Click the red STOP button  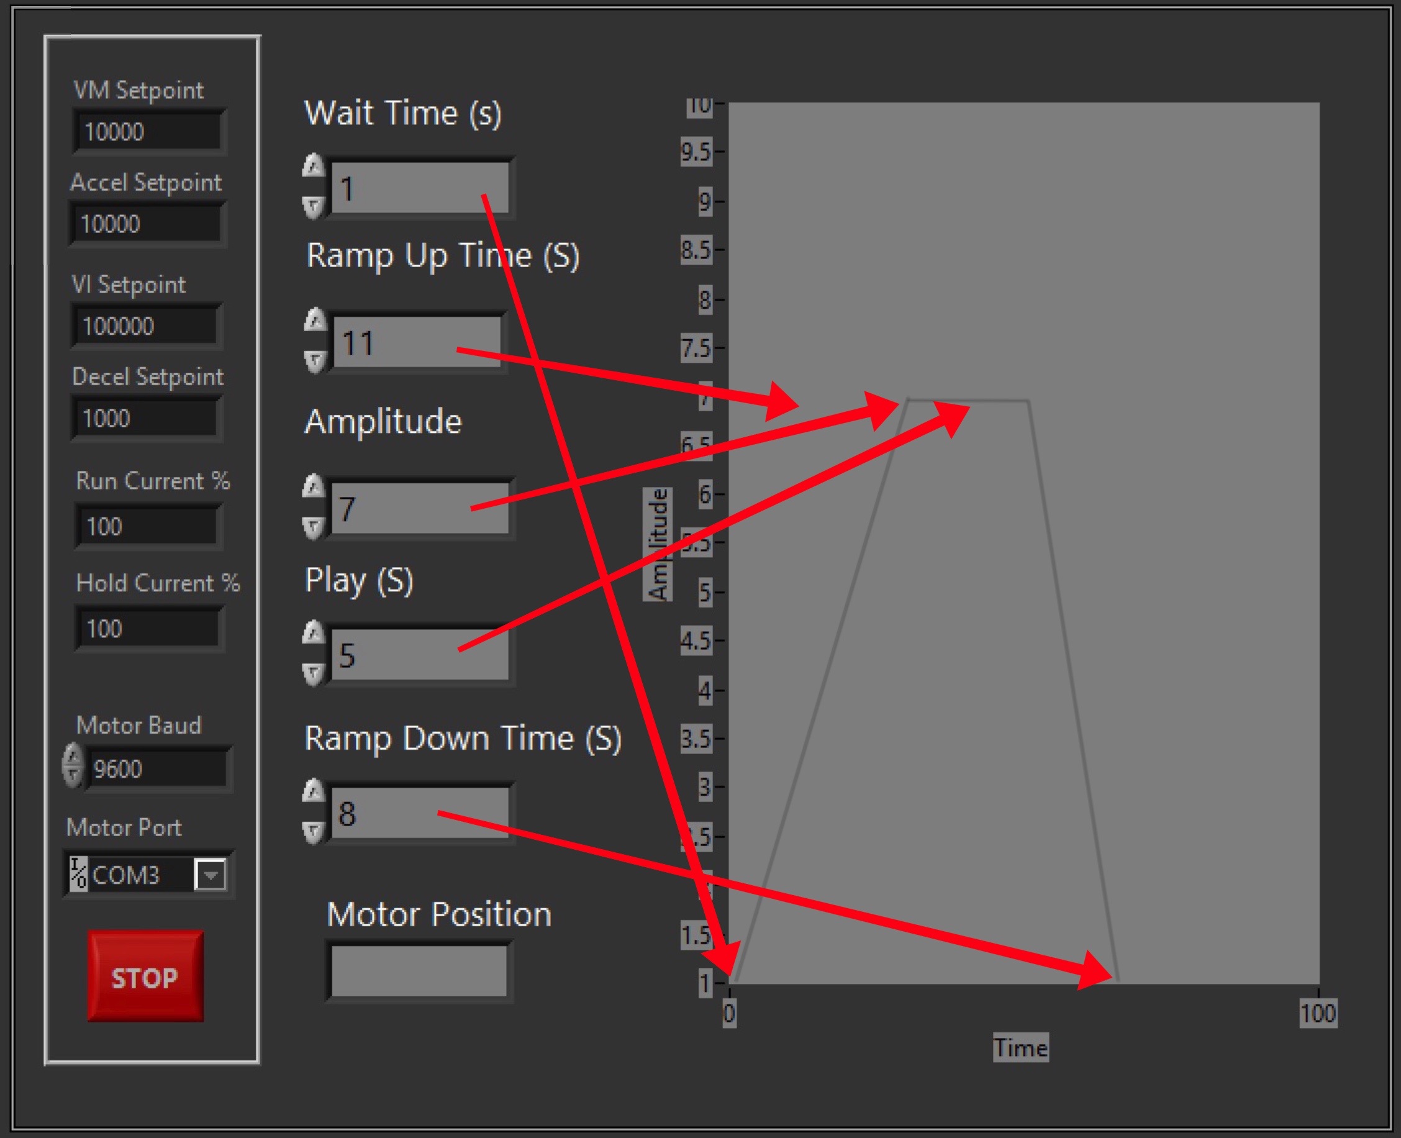pos(145,976)
